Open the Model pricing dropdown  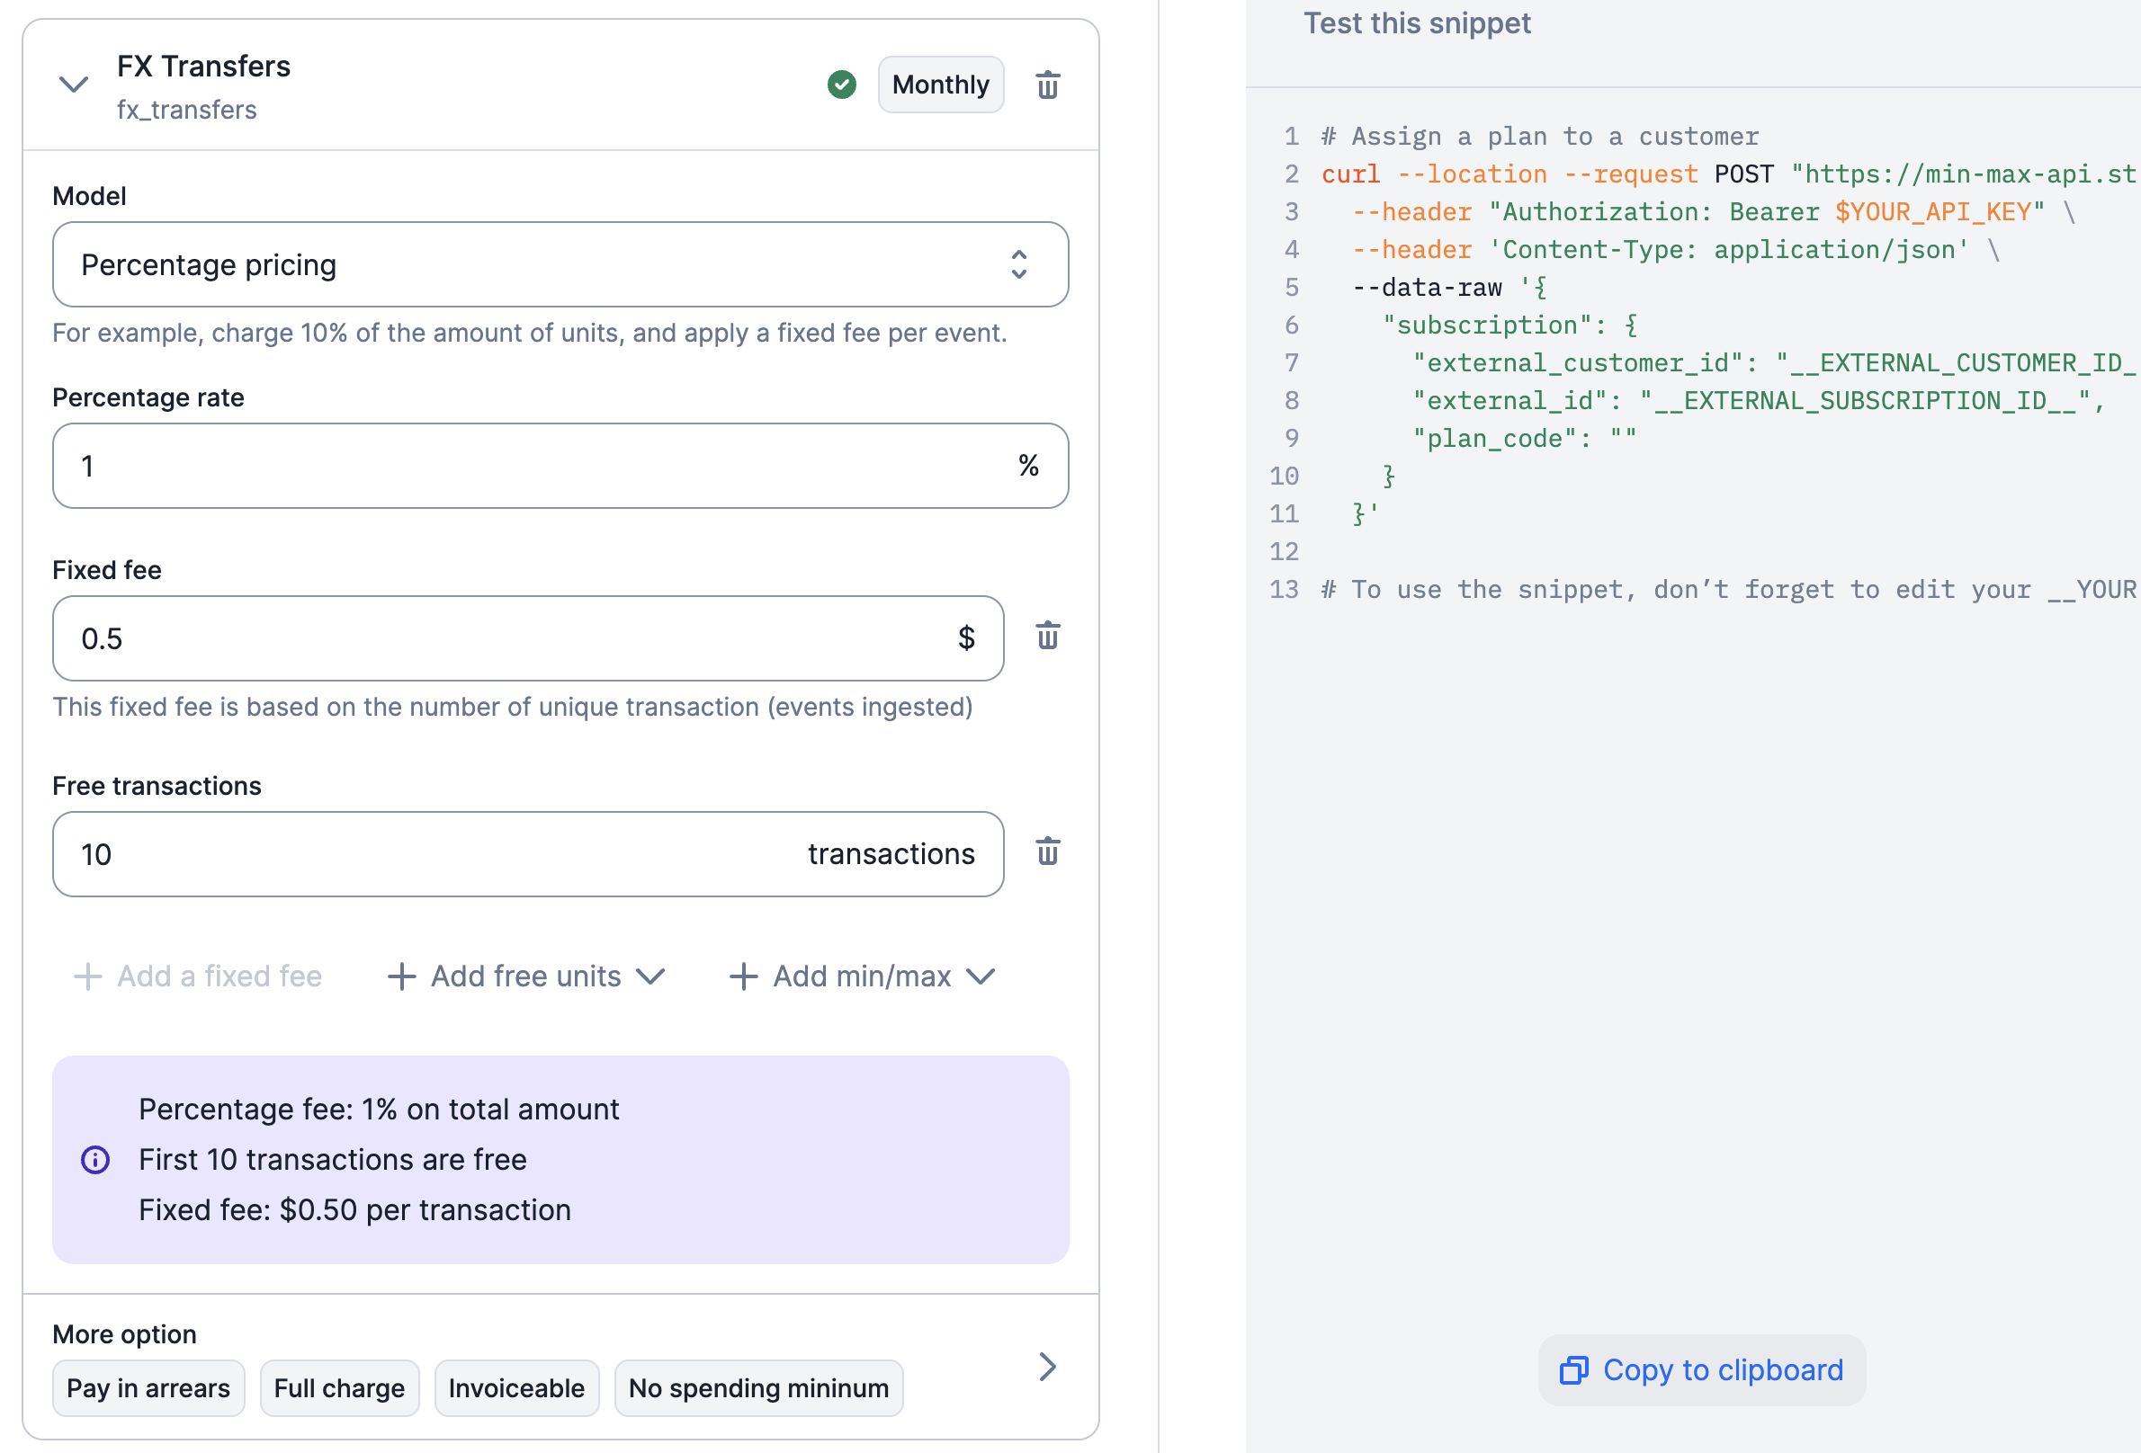click(560, 264)
